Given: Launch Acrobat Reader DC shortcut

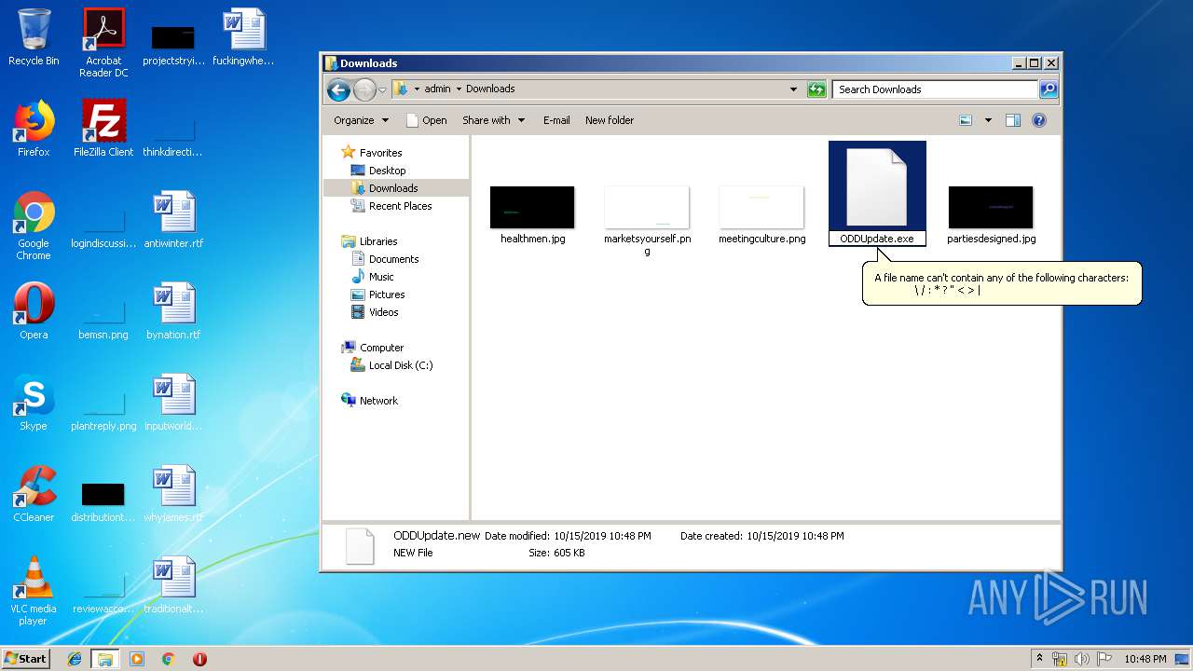Looking at the screenshot, I should pyautogui.click(x=103, y=43).
